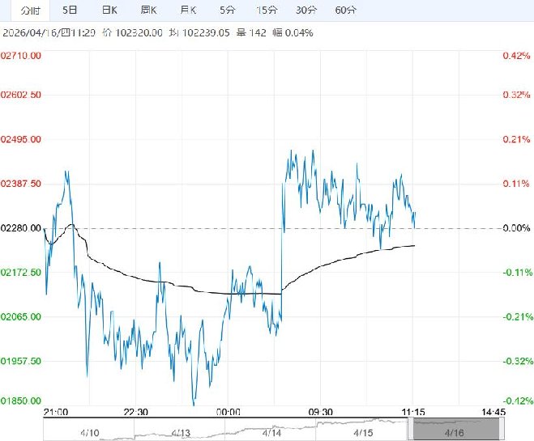Switch to the 15分 interval tab

pos(266,11)
